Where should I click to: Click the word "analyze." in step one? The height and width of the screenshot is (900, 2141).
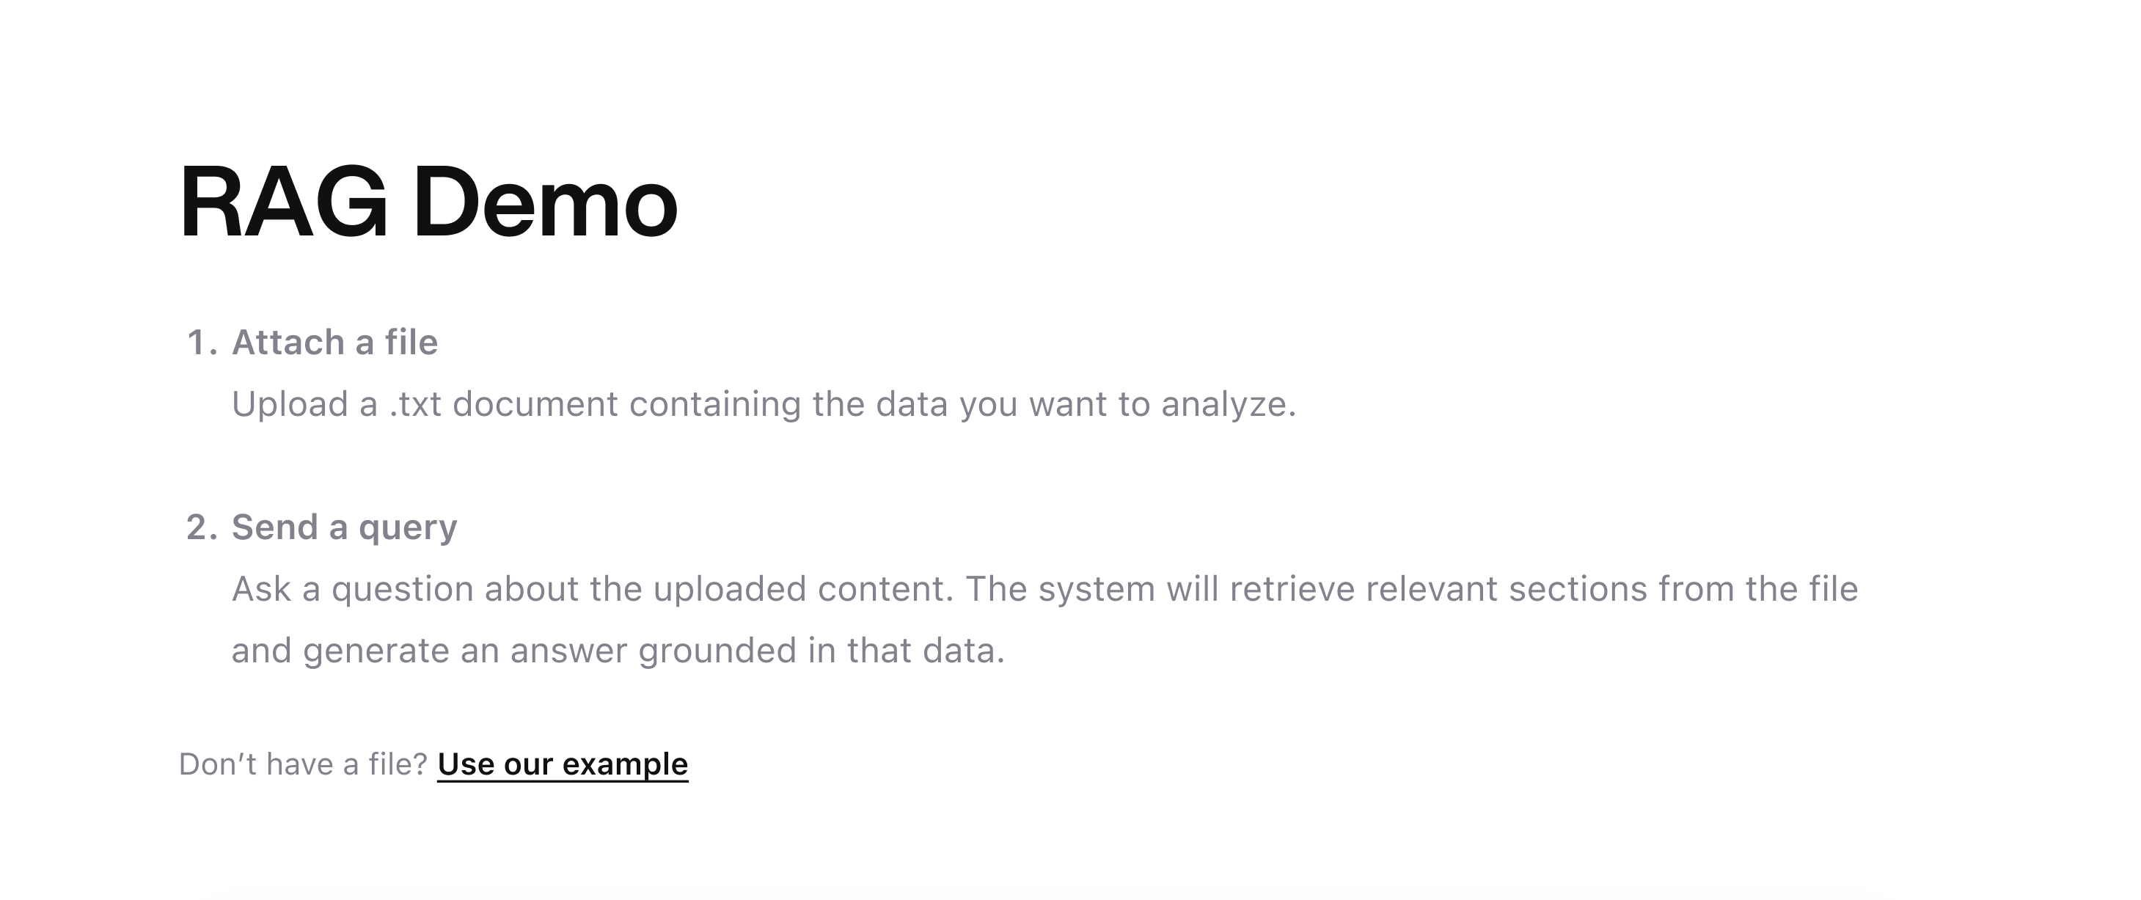[x=1229, y=405]
